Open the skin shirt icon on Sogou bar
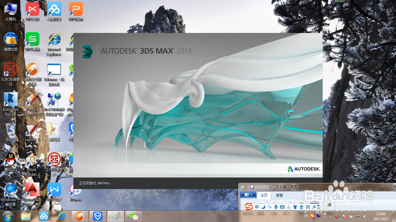Viewport: 396px width, 222px height. tap(295, 207)
